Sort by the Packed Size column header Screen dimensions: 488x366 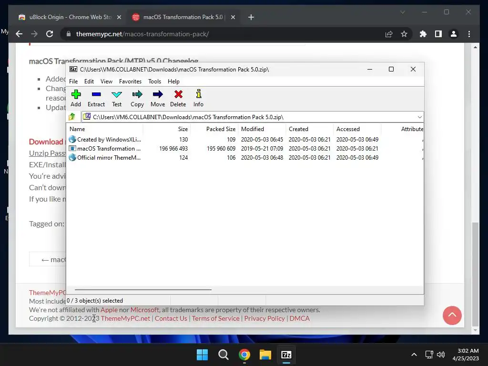(x=214, y=129)
